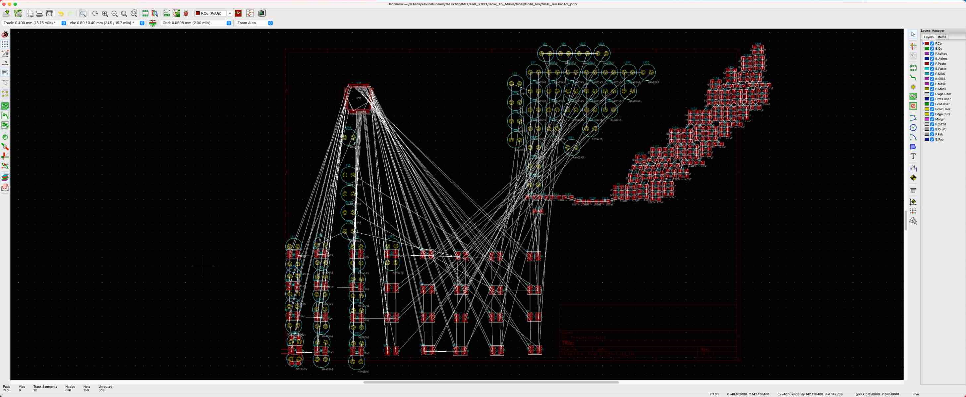Disable the F.Mask layer visibility
Image resolution: width=966 pixels, height=397 pixels.
point(932,84)
